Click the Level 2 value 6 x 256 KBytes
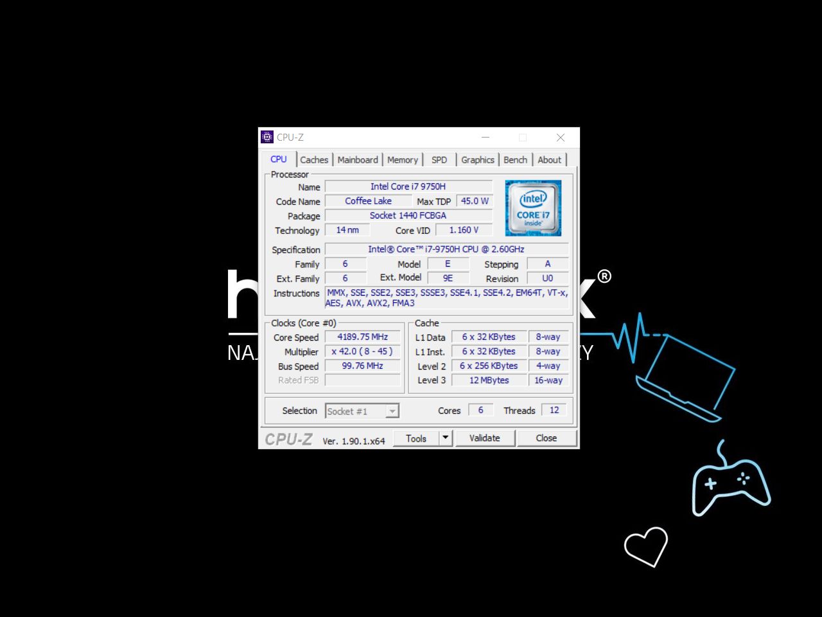Screen dimensions: 822x617 [489, 366]
